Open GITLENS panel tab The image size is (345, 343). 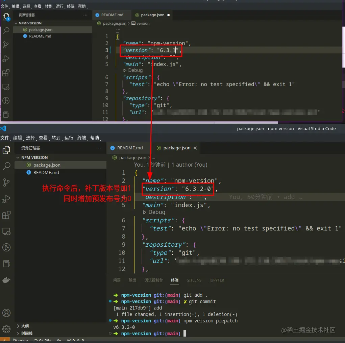tap(194, 280)
